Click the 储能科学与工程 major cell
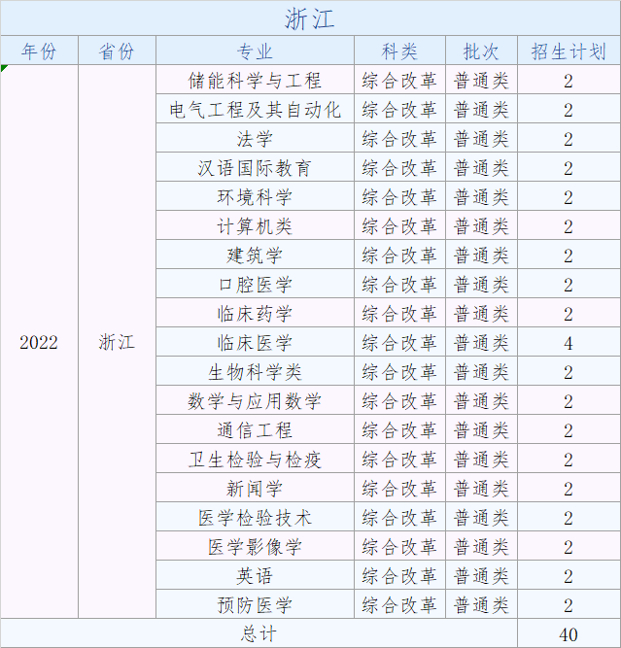The height and width of the screenshot is (648, 621). coord(255,81)
